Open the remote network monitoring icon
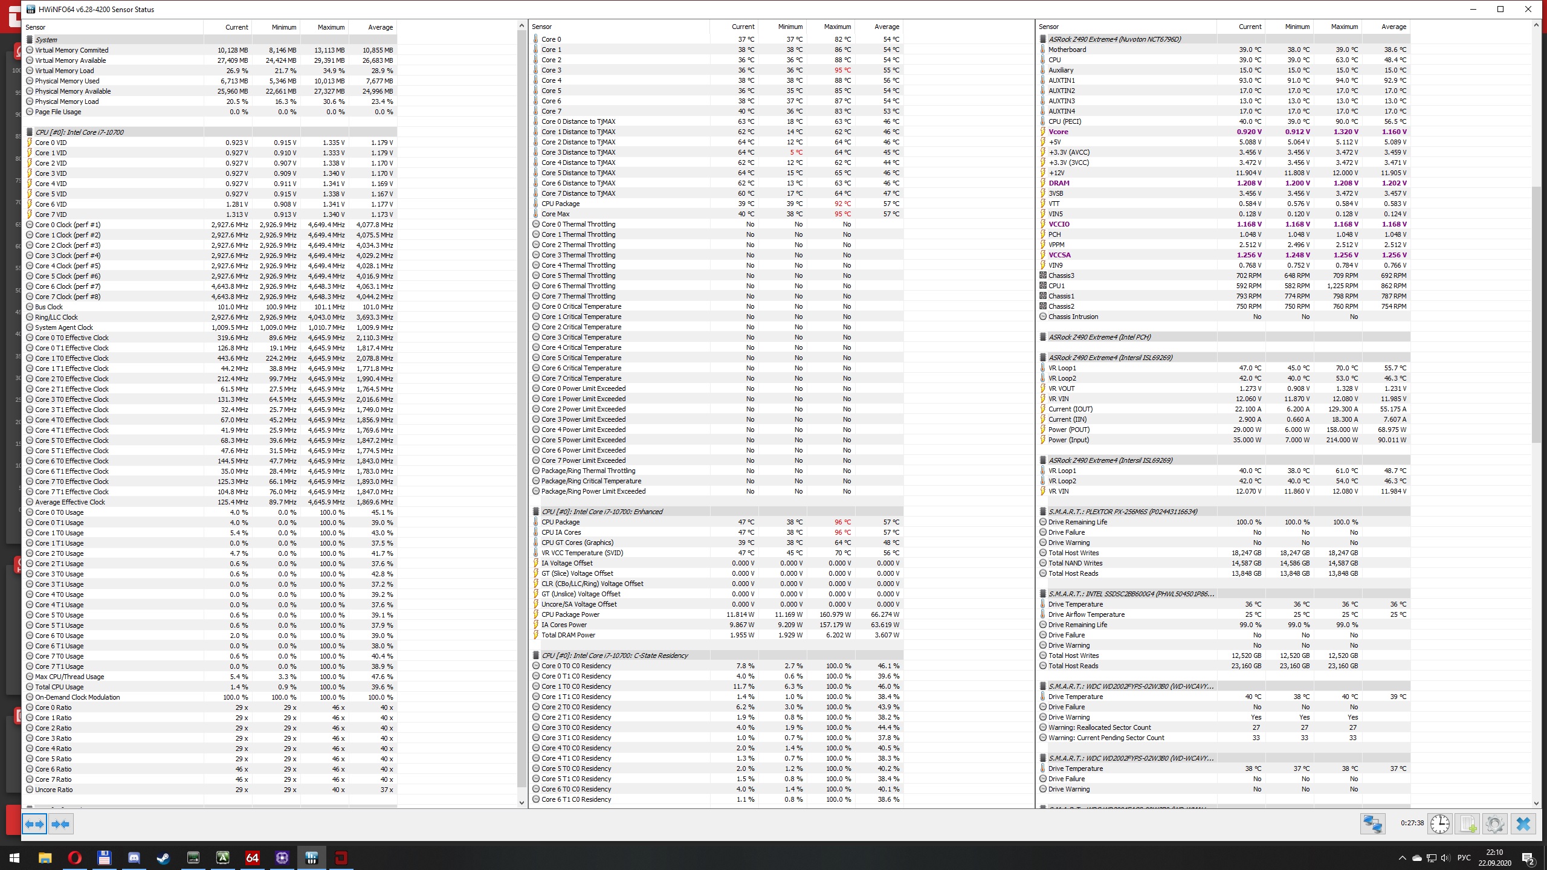 click(x=1372, y=823)
